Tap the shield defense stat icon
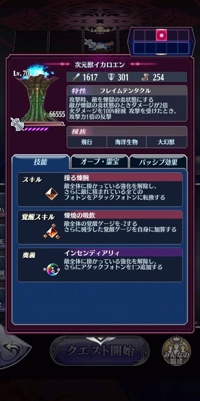The image size is (200, 401). pos(111,77)
